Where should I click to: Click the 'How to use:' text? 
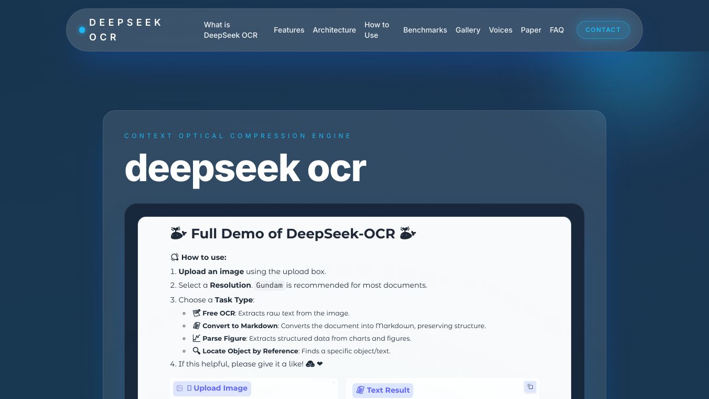click(204, 257)
